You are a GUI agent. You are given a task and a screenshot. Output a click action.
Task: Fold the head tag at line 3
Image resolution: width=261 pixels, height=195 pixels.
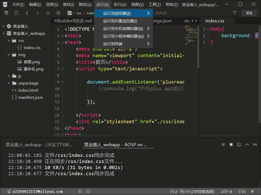pos(62,42)
